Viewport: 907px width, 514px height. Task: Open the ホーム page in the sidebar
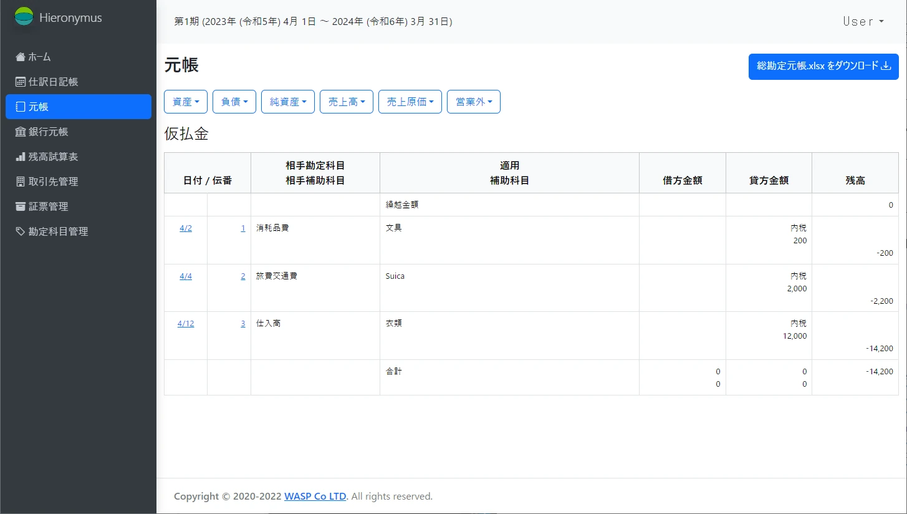(x=79, y=57)
